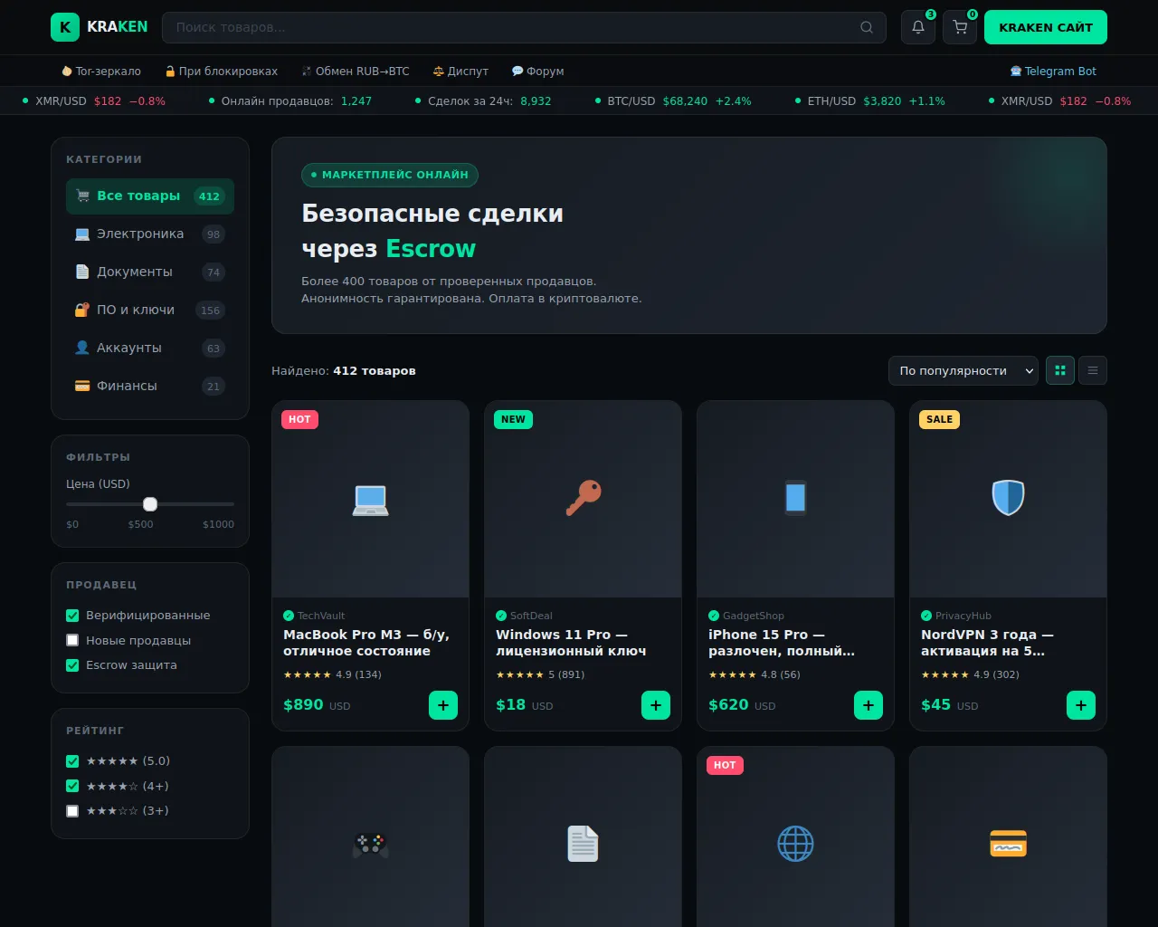The height and width of the screenshot is (927, 1158).
Task: Click the document page product icon
Action: [x=584, y=844]
